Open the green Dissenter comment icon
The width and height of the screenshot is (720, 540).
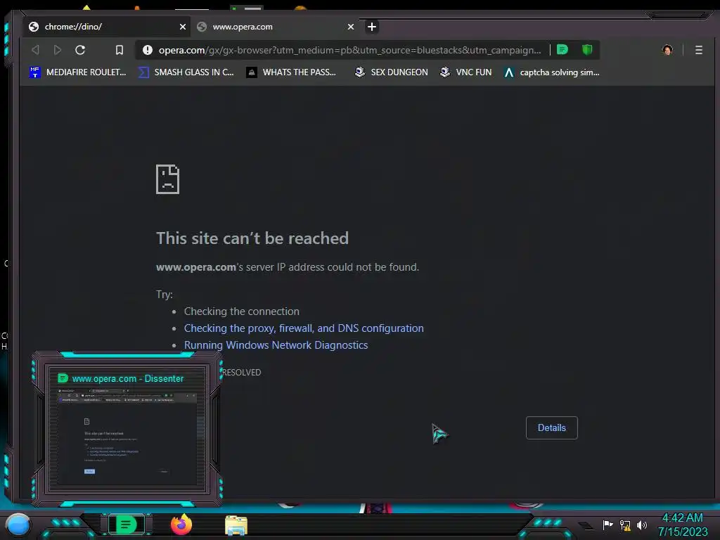tap(562, 50)
